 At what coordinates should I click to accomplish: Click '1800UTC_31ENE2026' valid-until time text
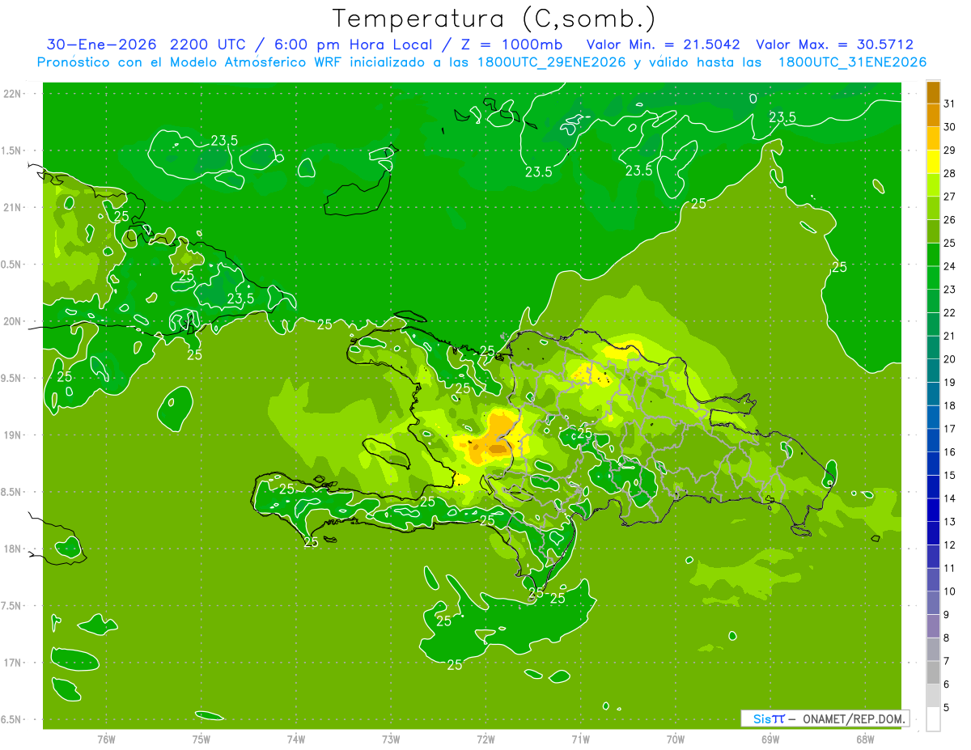[x=852, y=62]
